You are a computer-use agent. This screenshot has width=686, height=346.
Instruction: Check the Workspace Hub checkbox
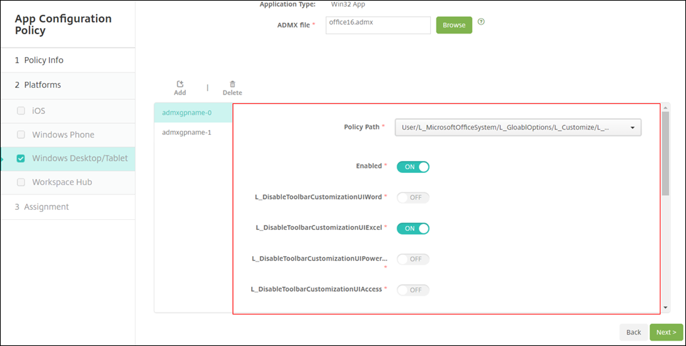(x=21, y=182)
